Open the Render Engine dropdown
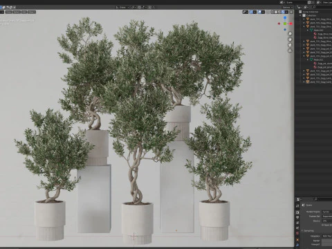 coord(327,212)
